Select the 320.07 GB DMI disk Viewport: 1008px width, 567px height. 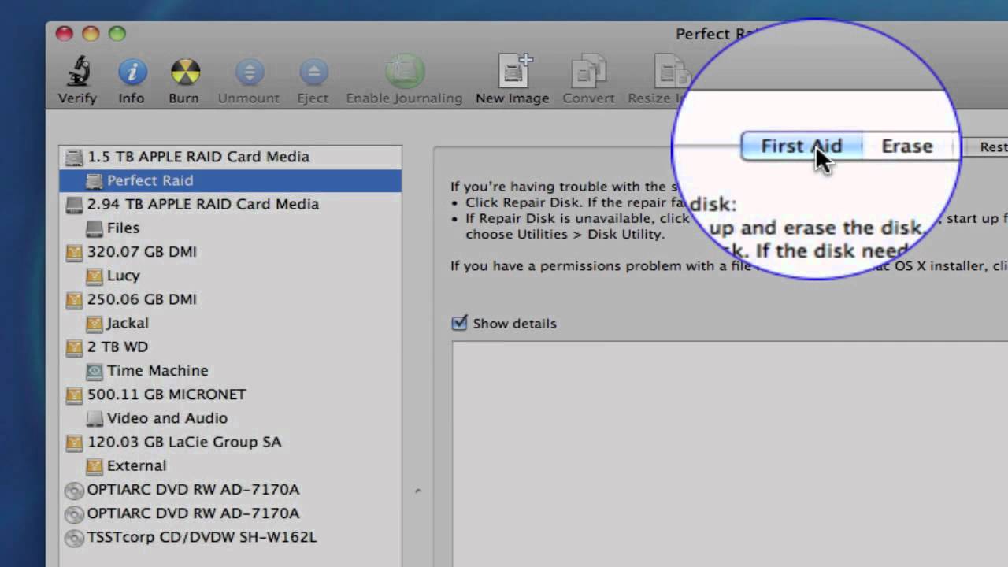231,252
